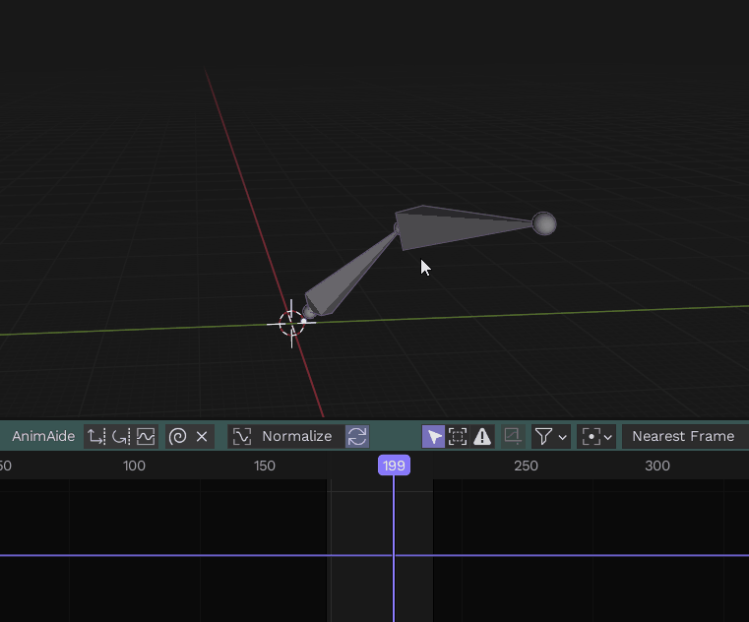Click AnimAide's first bracket-arrow tool icon
Screen dimensions: 749x622
point(95,436)
